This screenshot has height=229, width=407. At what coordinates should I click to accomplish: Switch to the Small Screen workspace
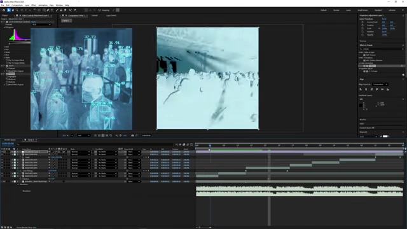(362, 10)
